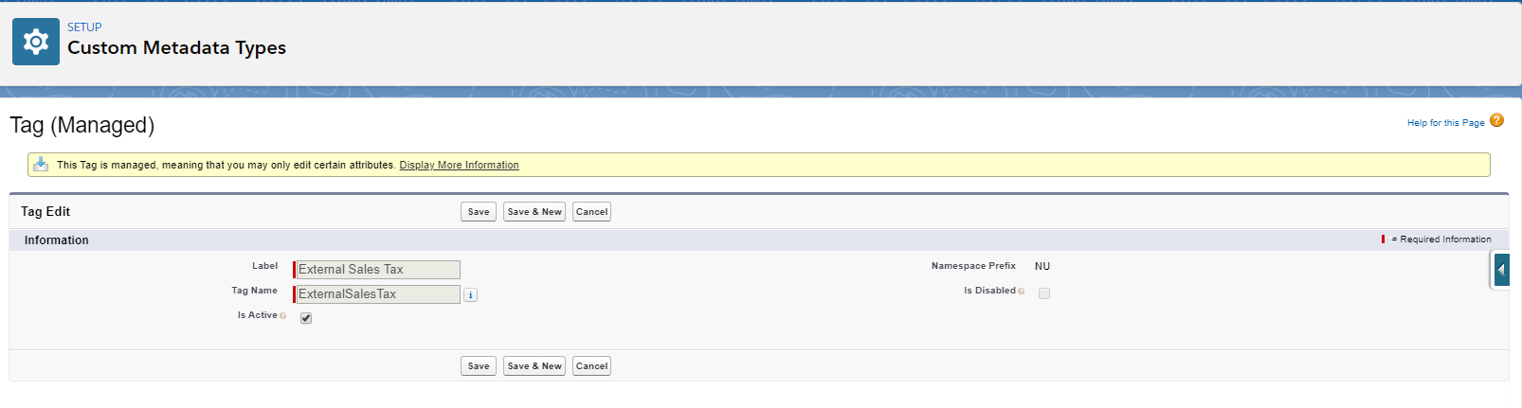Toggle the Is Disabled checkbox

1044,293
